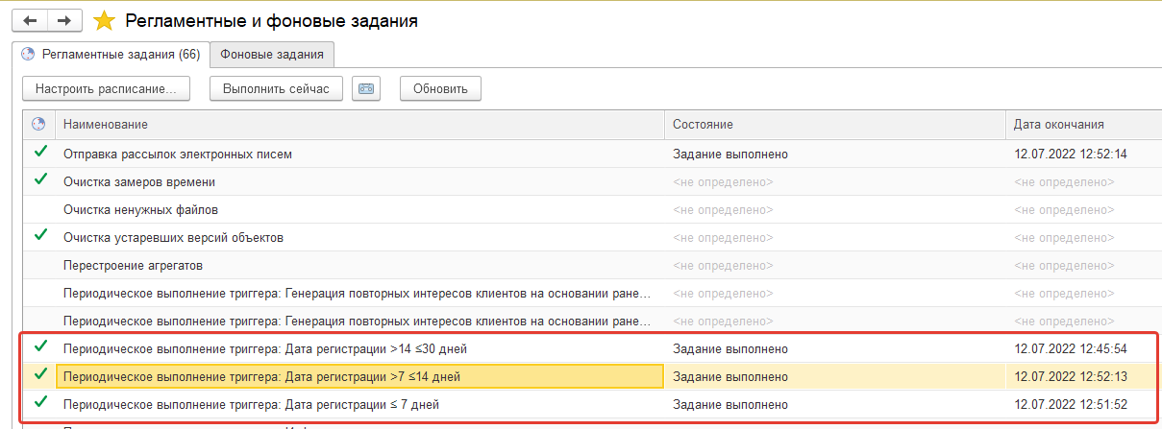Select the Дата регистрации >14 ≤30 дней row

click(x=265, y=348)
